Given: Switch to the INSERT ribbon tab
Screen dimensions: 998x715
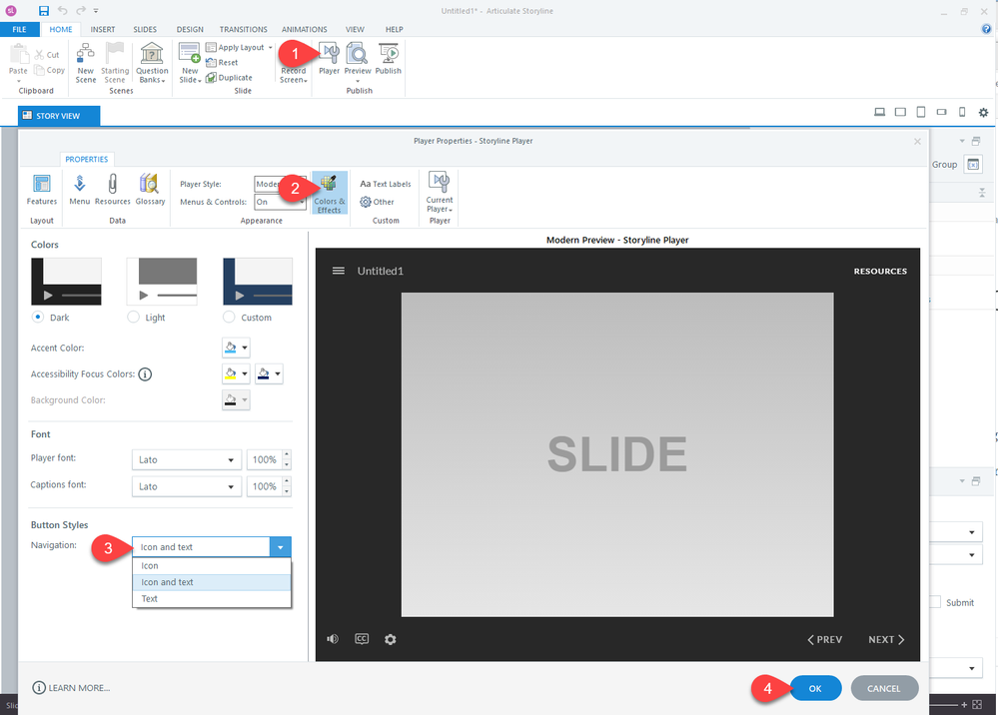Looking at the screenshot, I should (x=103, y=29).
